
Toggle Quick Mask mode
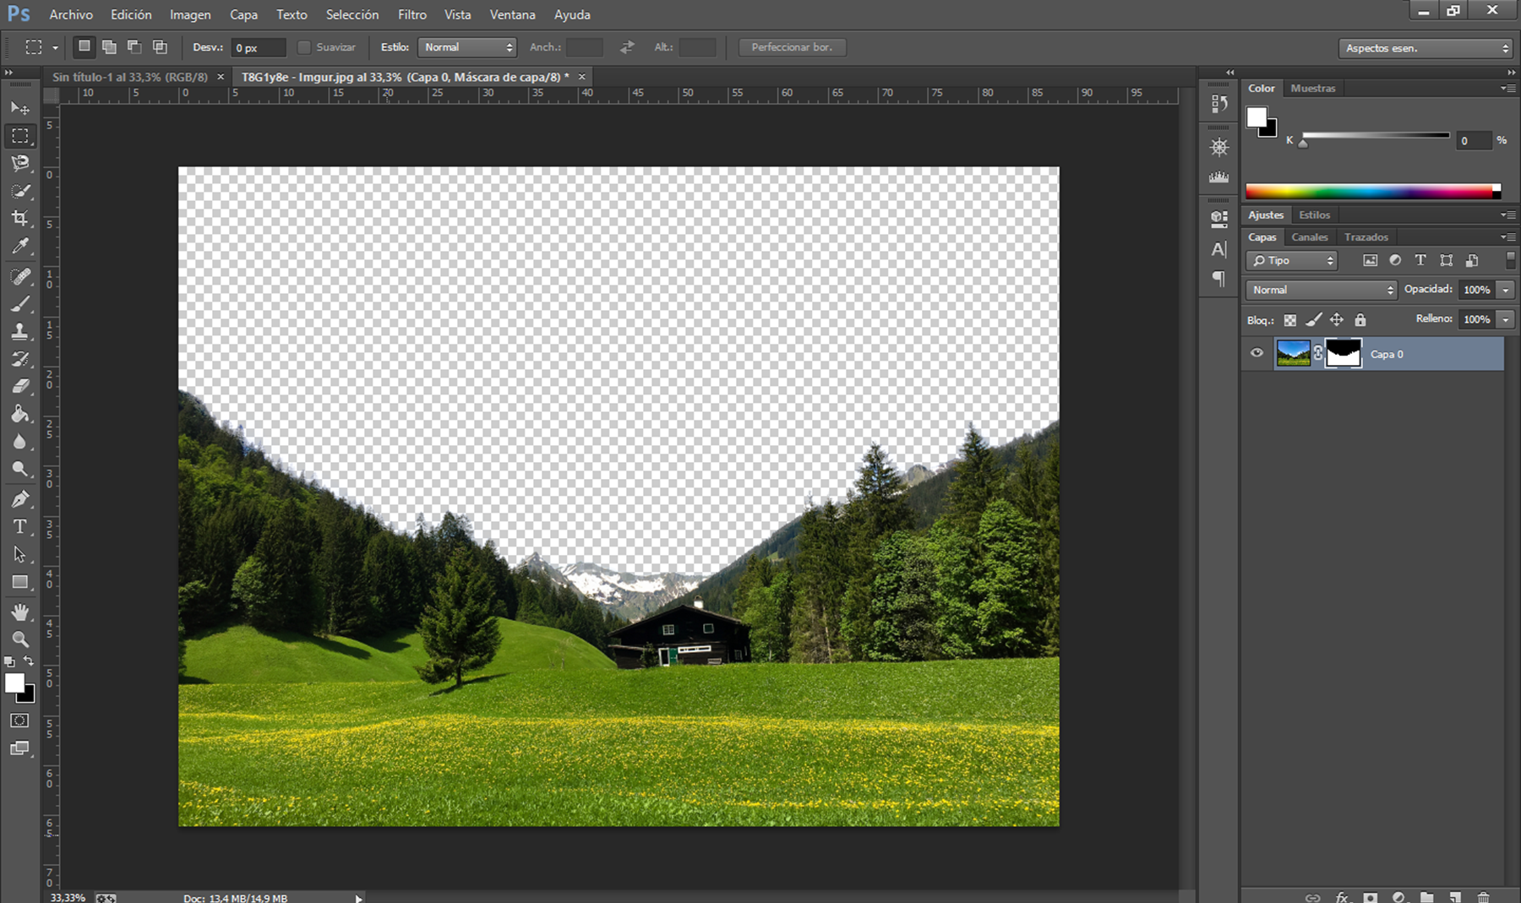[x=19, y=721]
